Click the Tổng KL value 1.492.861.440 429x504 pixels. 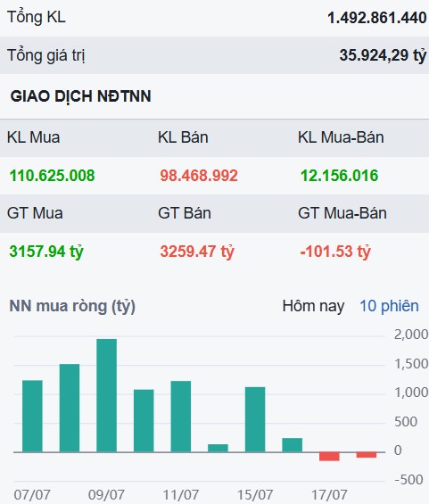[377, 18]
